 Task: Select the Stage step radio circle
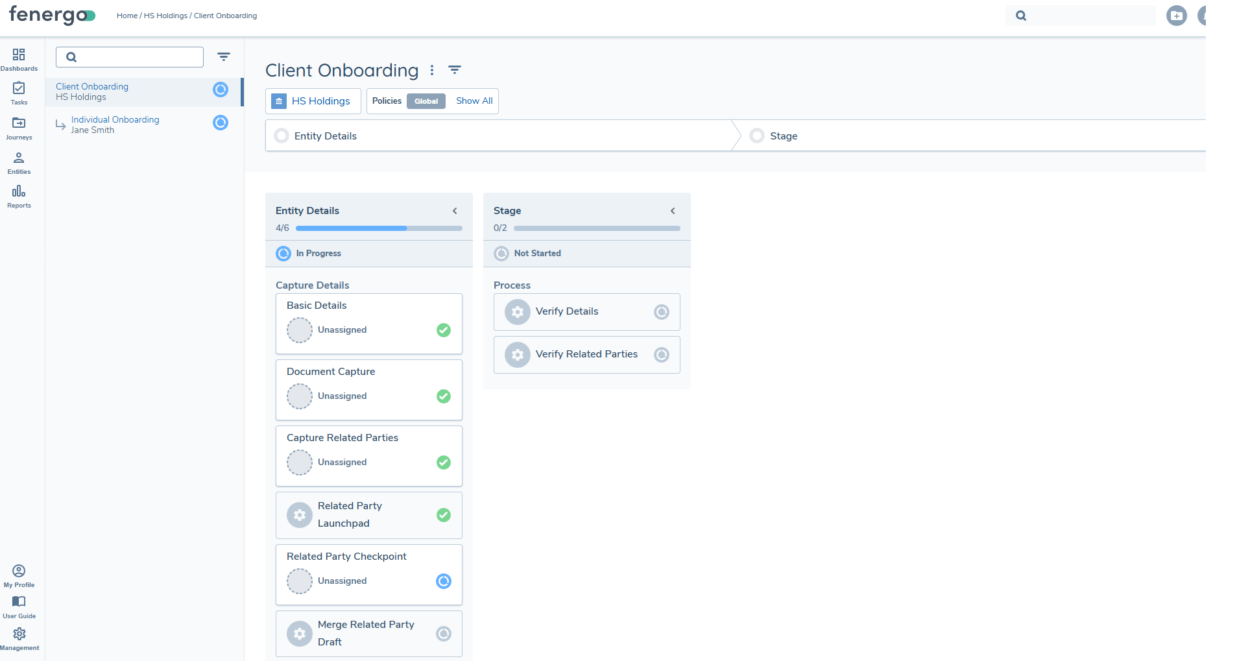(756, 136)
